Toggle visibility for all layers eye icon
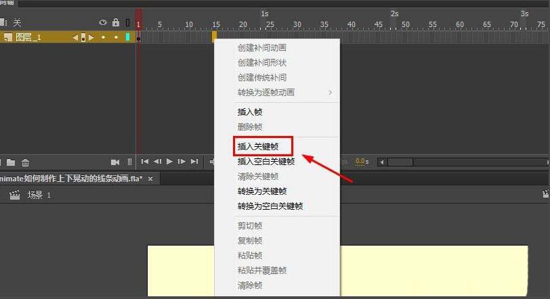Image resolution: width=550 pixels, height=299 pixels. (x=103, y=22)
